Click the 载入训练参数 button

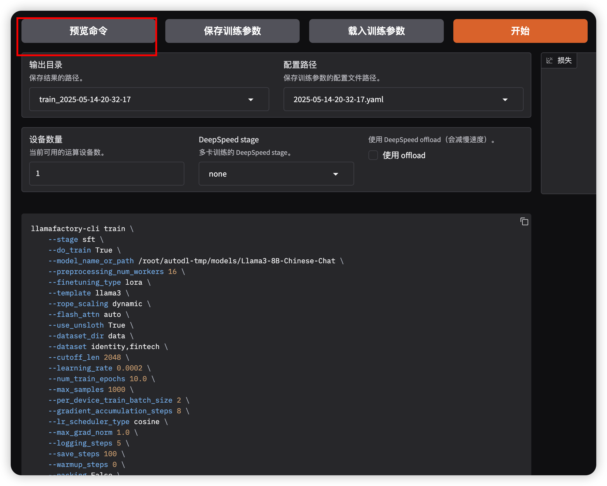pos(376,31)
